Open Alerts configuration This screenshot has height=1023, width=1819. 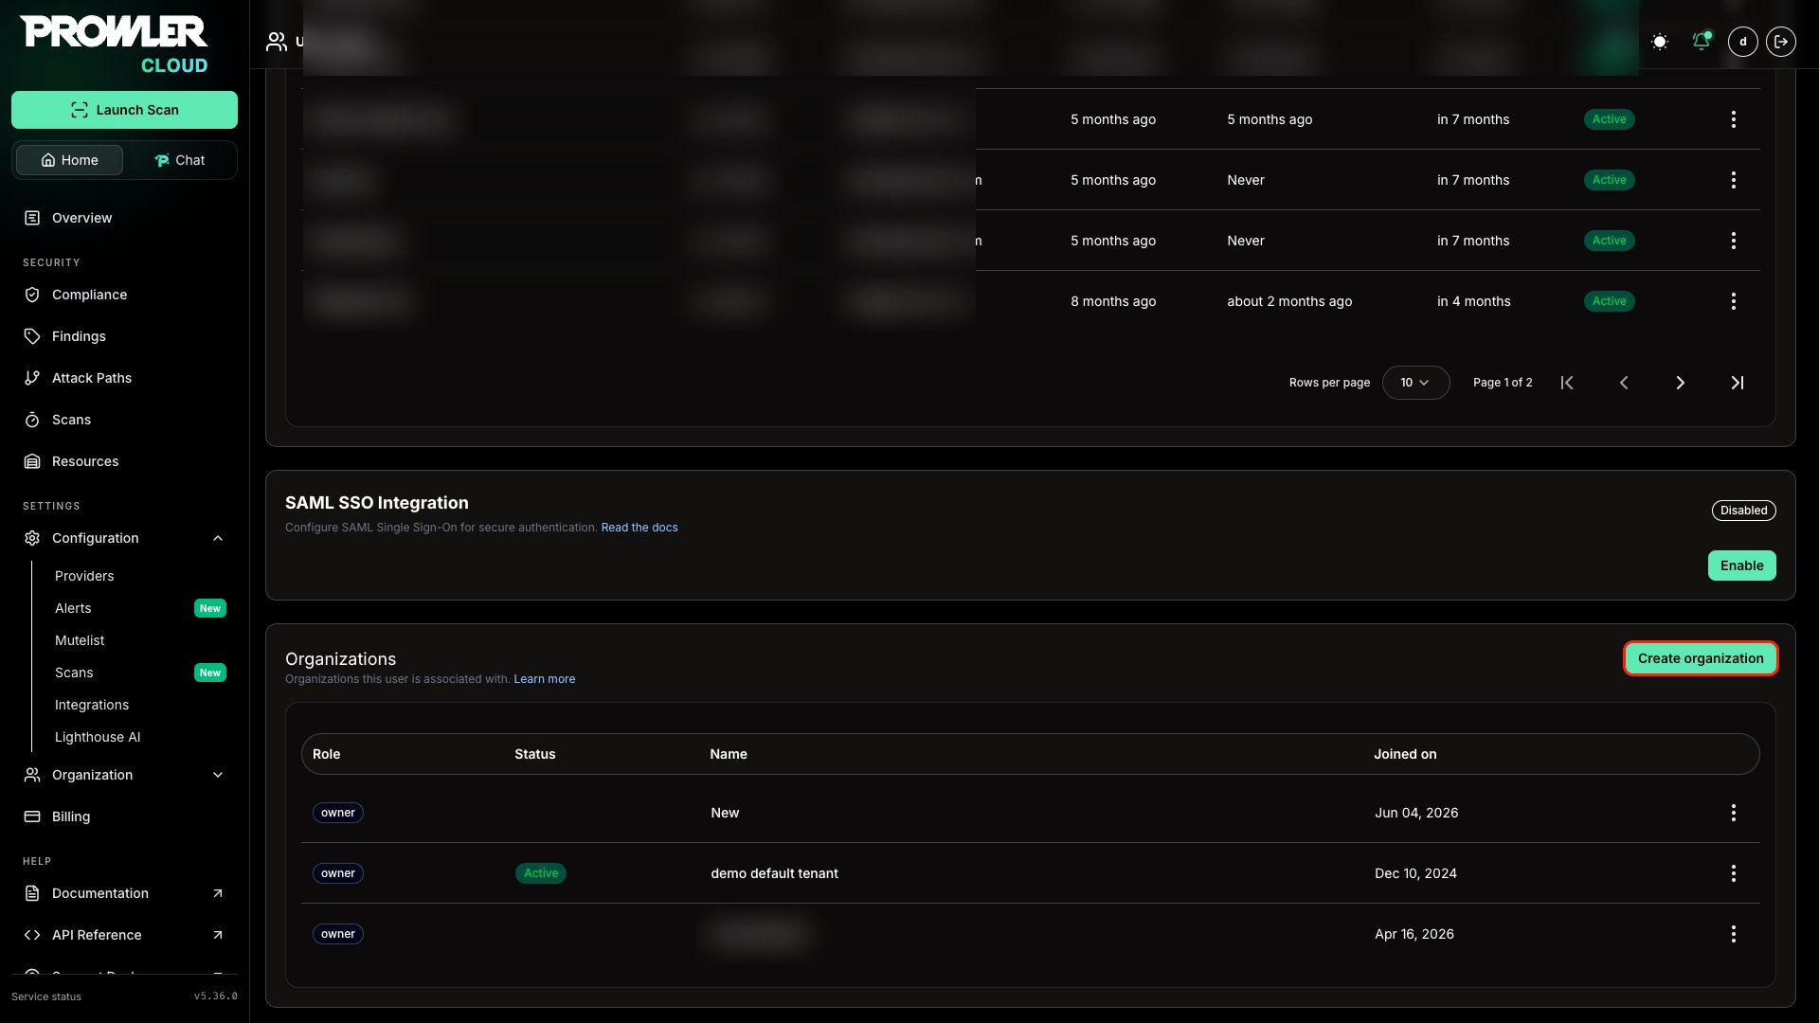point(73,608)
